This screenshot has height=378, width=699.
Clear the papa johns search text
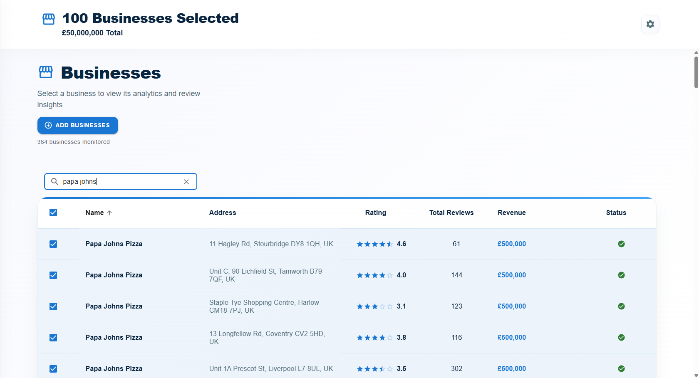(186, 182)
